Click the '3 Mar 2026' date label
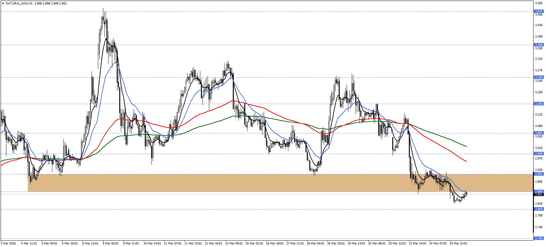The height and width of the screenshot is (247, 546). tap(8, 243)
